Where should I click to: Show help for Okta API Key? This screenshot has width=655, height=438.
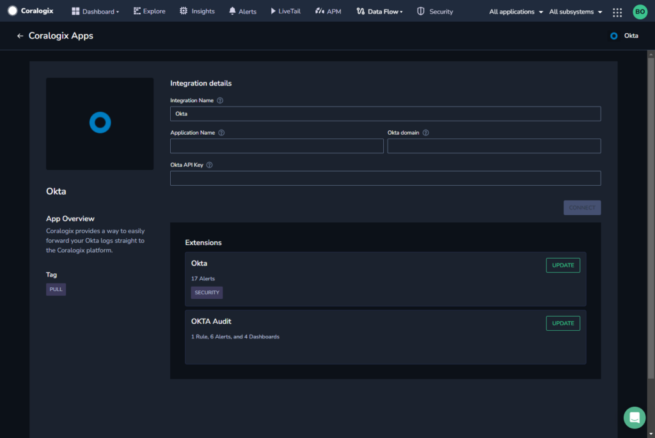click(210, 165)
